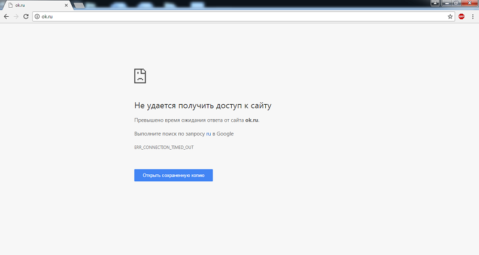The width and height of the screenshot is (479, 255).
Task: Open the Chrome user profile button
Action: click(x=435, y=4)
